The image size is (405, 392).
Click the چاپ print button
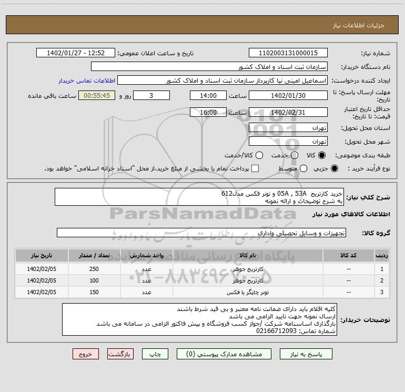pyautogui.click(x=155, y=354)
